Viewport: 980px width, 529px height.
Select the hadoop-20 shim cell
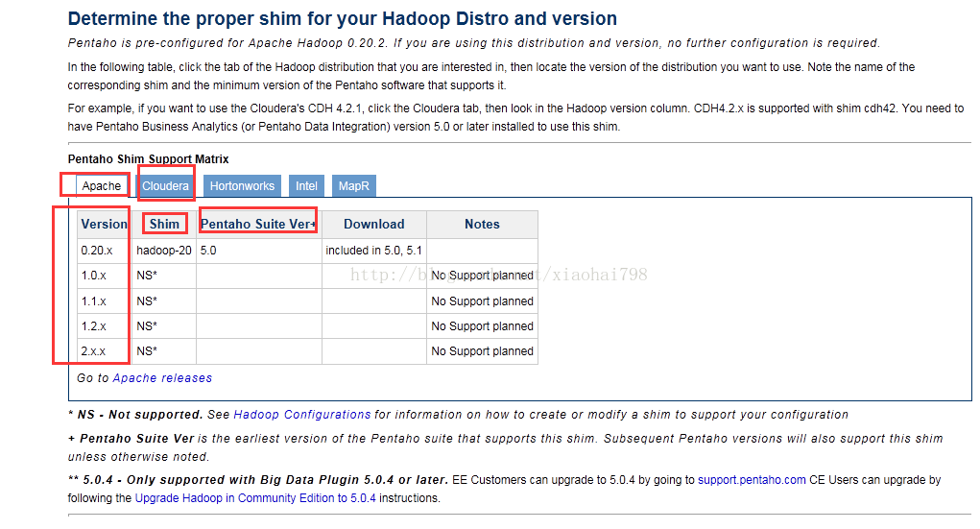point(164,251)
